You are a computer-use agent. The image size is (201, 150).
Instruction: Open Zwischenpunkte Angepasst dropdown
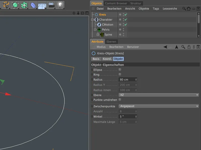159,106
